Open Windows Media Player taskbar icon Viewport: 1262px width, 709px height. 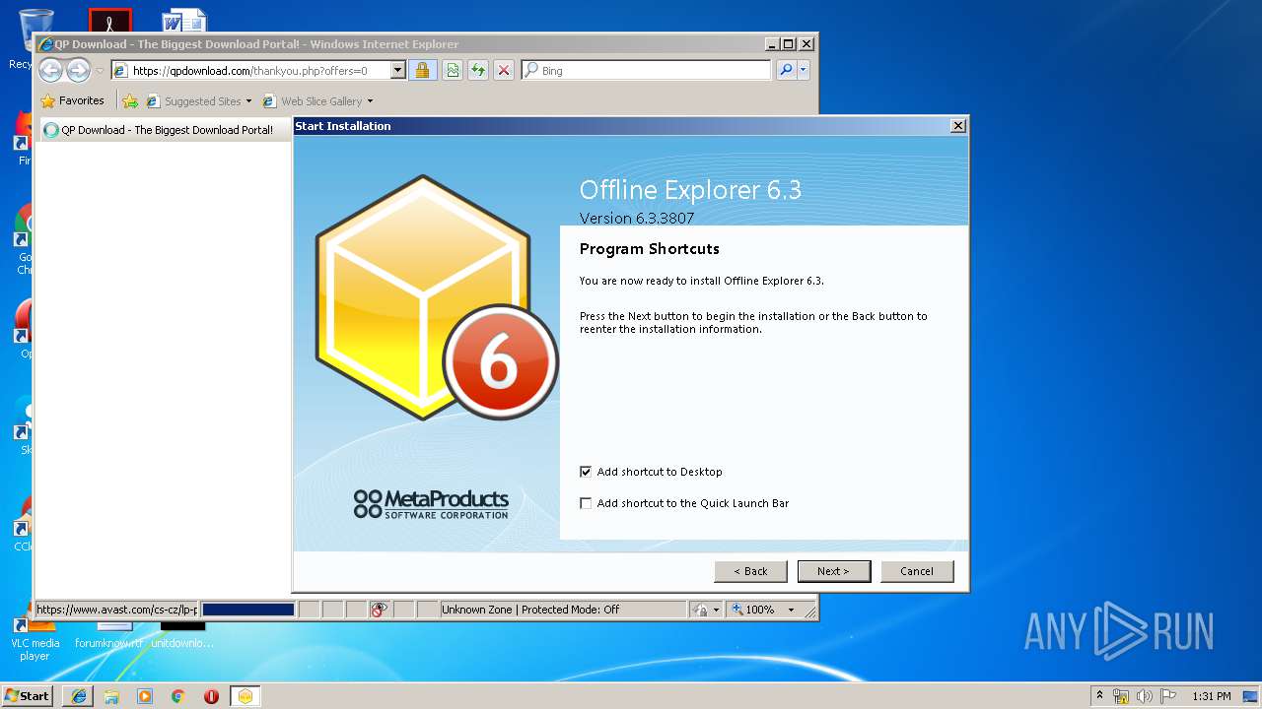tap(145, 696)
